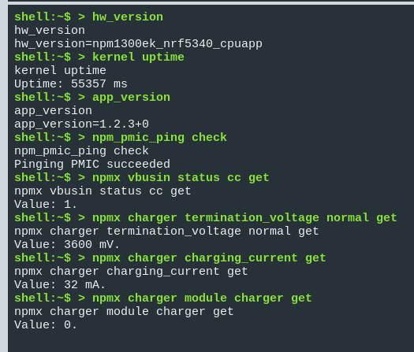Click the termination_voltage normal get command prompt
414x352 pixels.
coord(206,218)
